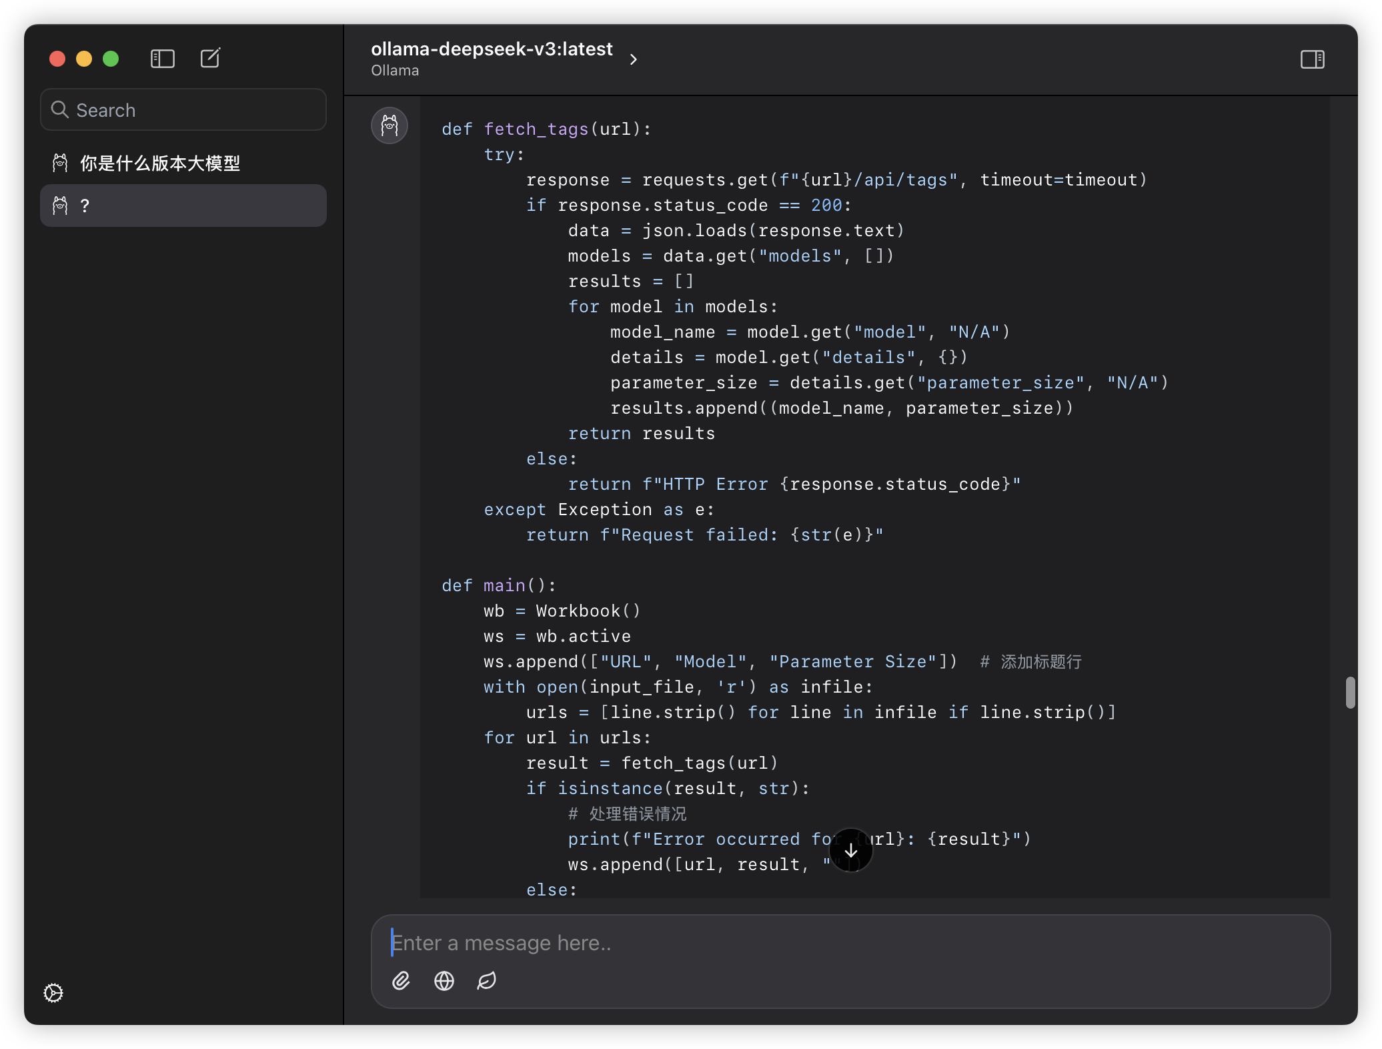Click the Ollama provider subtitle

395,71
